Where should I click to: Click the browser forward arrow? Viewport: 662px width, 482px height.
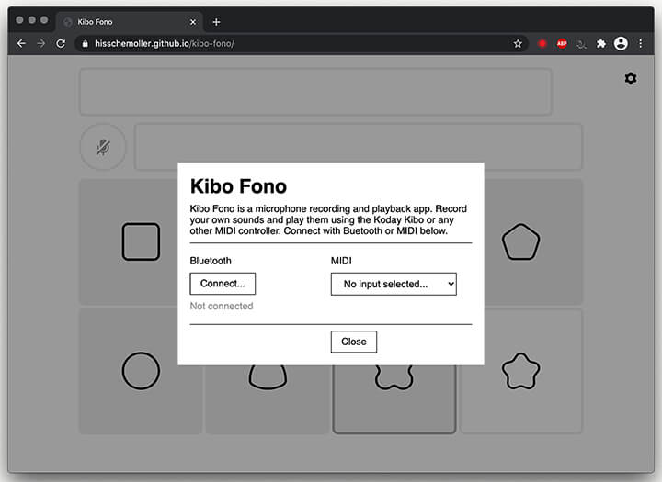click(x=41, y=43)
